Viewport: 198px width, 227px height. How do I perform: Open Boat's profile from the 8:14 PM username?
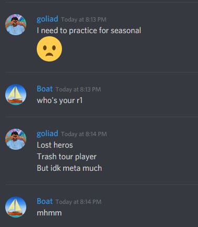tap(45, 201)
